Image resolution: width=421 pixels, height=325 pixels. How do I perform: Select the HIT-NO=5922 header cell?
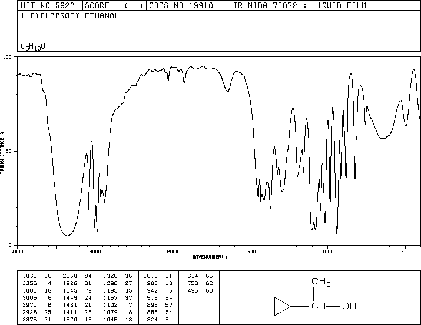click(x=50, y=5)
